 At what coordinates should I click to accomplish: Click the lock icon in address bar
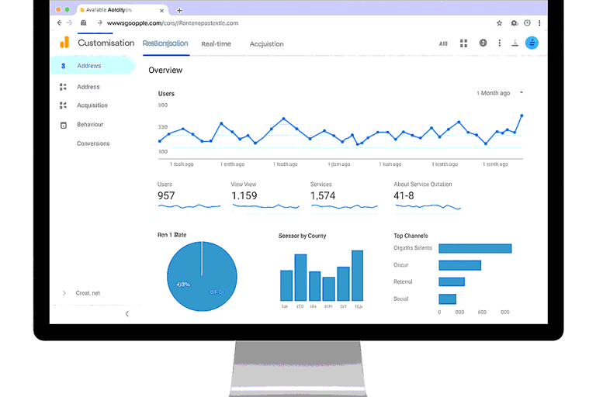point(83,22)
